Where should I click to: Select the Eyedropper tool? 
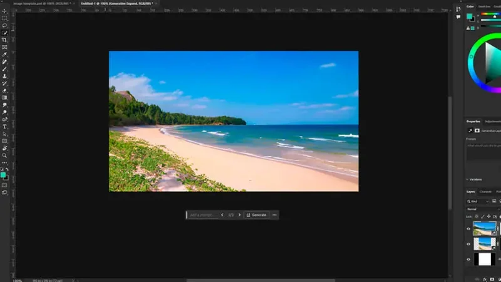[4, 55]
